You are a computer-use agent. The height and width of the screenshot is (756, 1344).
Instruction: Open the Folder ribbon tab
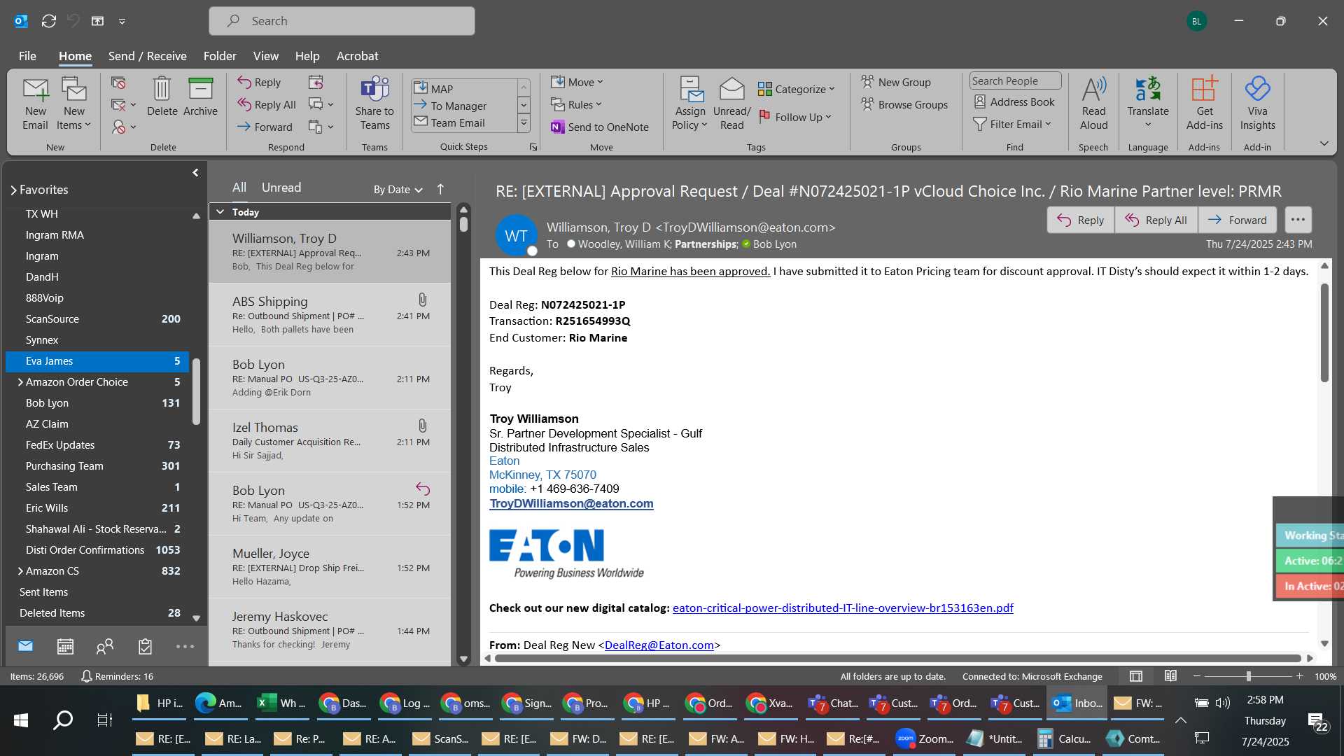[220, 56]
